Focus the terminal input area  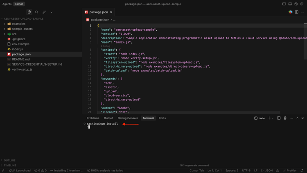pyautogui.click(x=194, y=145)
